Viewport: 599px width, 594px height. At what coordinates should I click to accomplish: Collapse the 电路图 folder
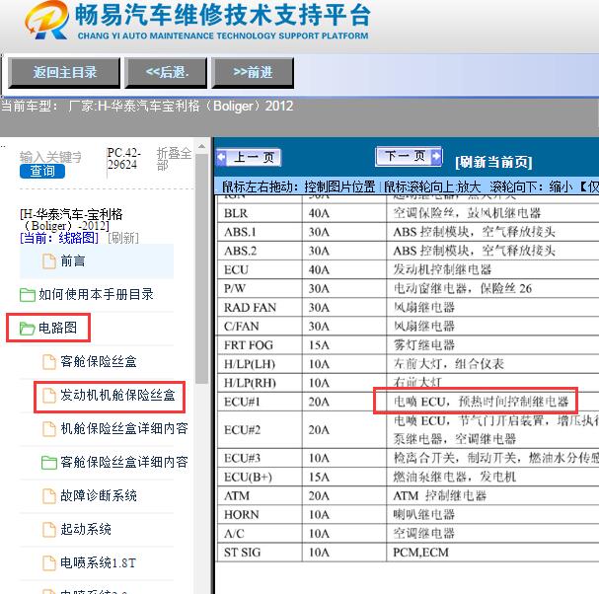pyautogui.click(x=57, y=328)
